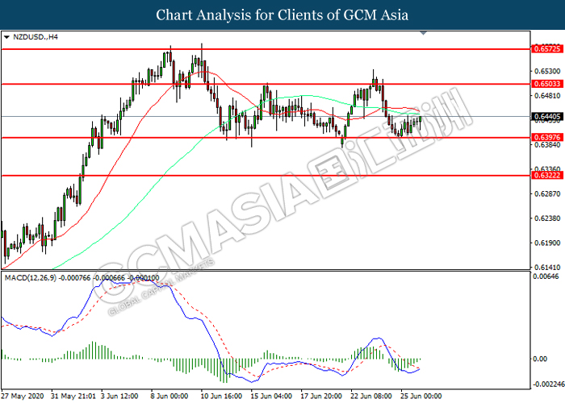Click the Chart Analysis for Clients title
Viewport: 565px width, 403px height.
[282, 15]
